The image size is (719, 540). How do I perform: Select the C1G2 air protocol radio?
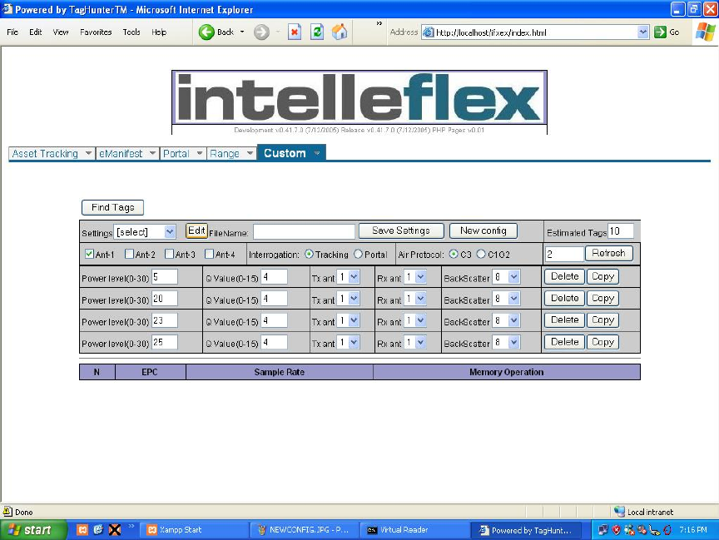coord(480,254)
